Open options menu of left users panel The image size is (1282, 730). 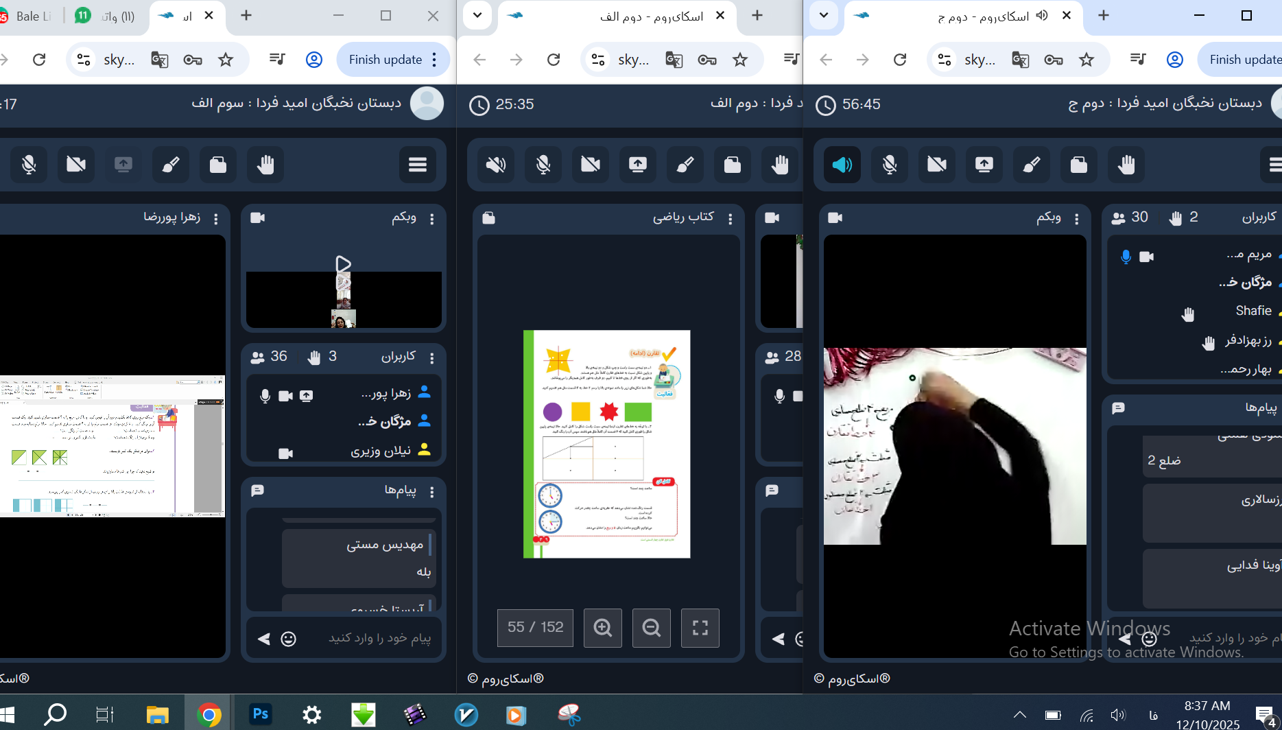tap(431, 358)
